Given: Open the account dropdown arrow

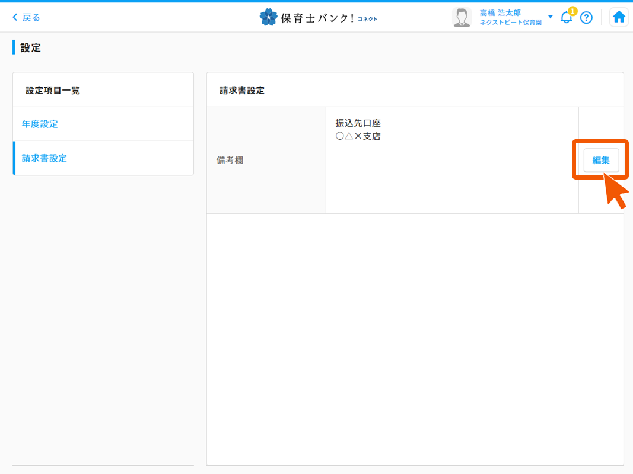Looking at the screenshot, I should click(x=550, y=17).
